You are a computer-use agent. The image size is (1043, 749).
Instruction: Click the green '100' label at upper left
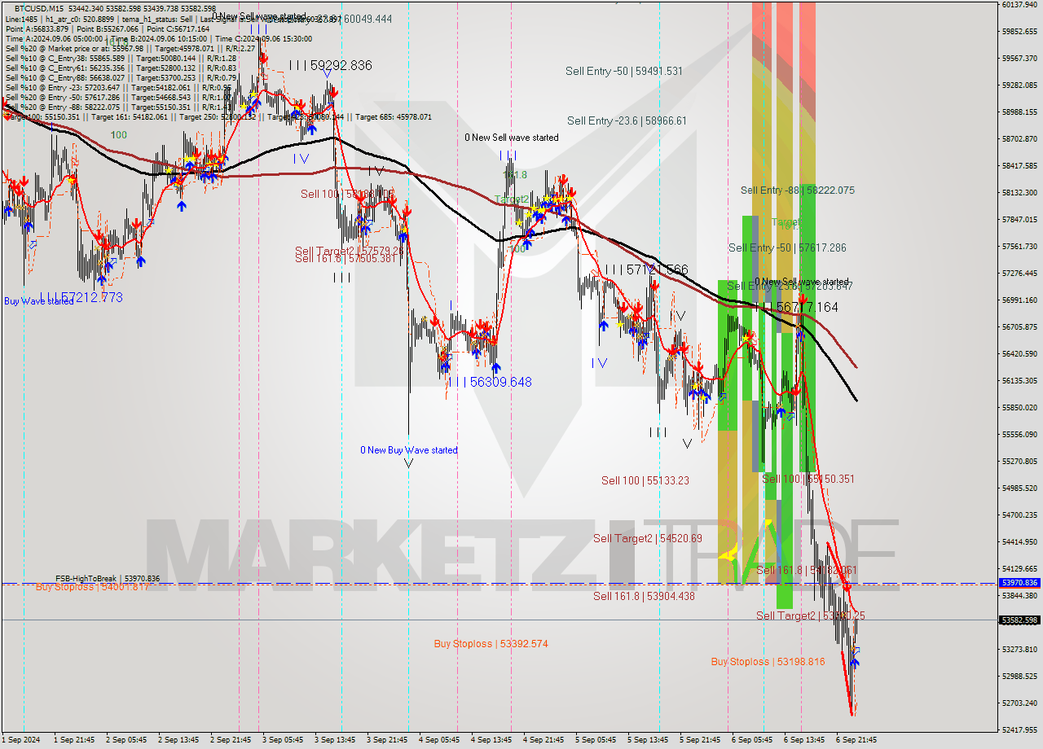(x=119, y=135)
